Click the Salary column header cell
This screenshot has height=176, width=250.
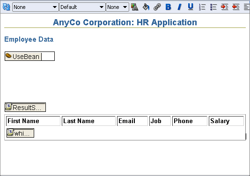click(x=226, y=121)
